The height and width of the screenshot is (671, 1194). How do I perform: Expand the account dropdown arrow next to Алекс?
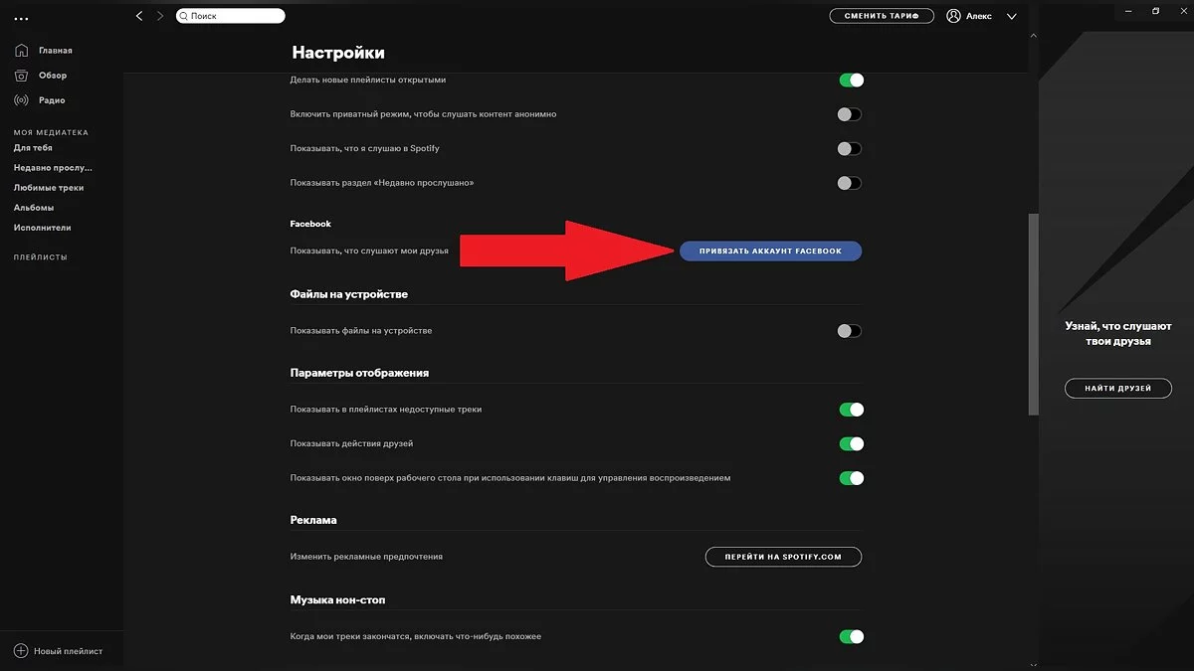coord(1012,17)
